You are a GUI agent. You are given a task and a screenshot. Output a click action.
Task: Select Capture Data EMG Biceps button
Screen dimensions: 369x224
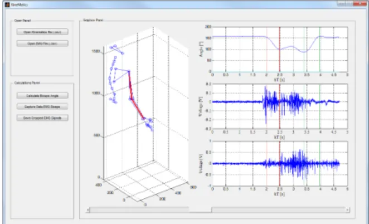pyautogui.click(x=42, y=106)
